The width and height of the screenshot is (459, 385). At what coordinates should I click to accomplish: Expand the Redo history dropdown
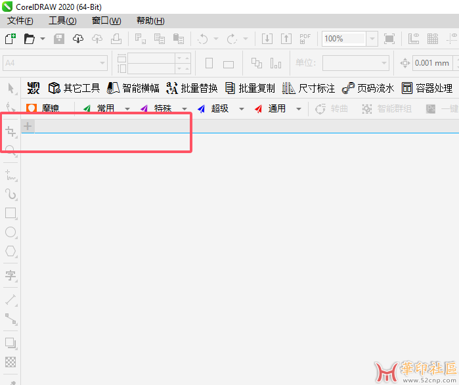click(x=246, y=39)
